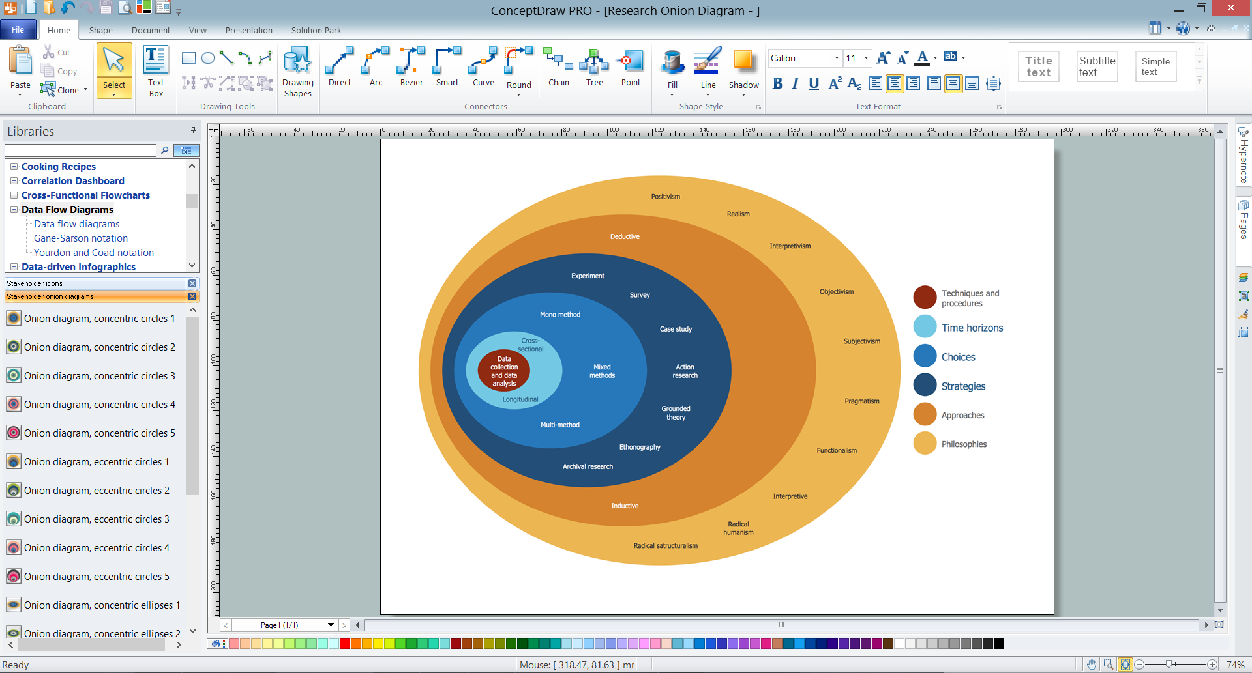
Task: Choose the Chain connection mode
Action: tap(559, 66)
